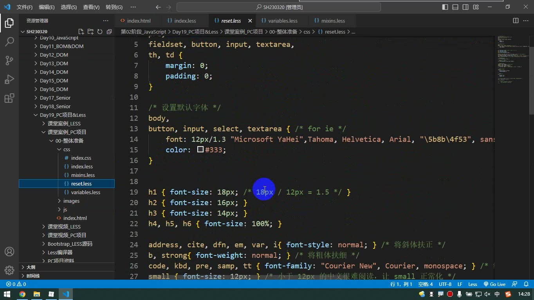The width and height of the screenshot is (534, 300).
Task: Open explorer views and more actions menu
Action: [106, 21]
